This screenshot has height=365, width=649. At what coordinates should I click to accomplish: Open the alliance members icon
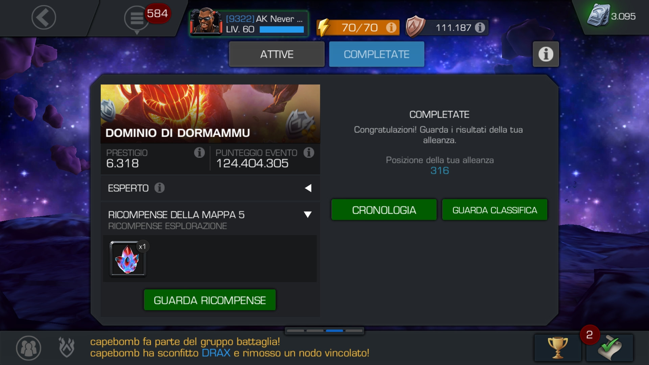click(29, 348)
